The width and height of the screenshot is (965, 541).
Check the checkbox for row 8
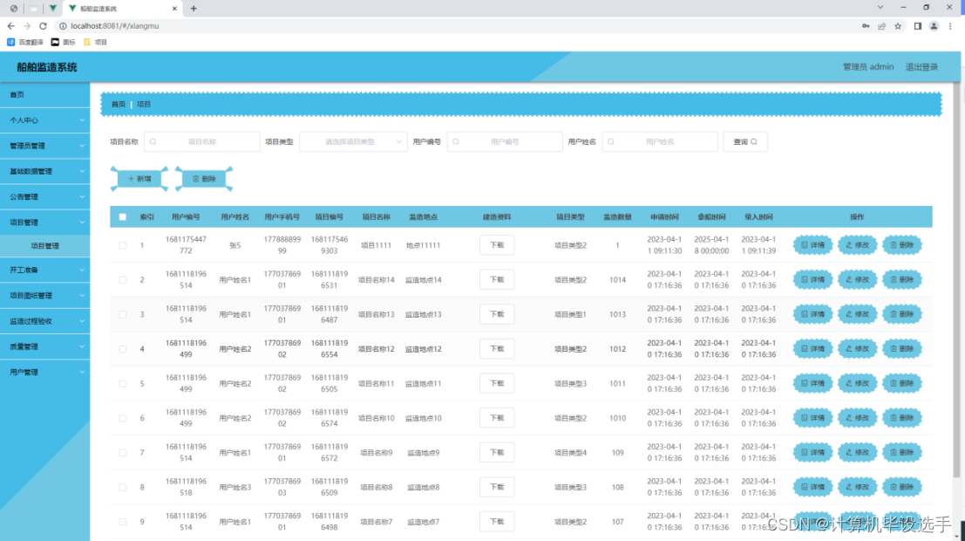[122, 487]
